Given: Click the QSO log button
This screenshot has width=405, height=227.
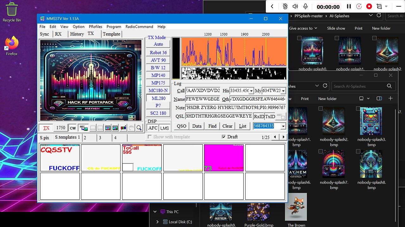Looking at the screenshot, I should pyautogui.click(x=182, y=126).
